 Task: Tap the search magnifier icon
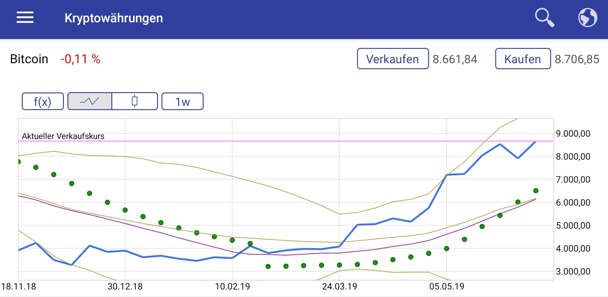tap(544, 18)
